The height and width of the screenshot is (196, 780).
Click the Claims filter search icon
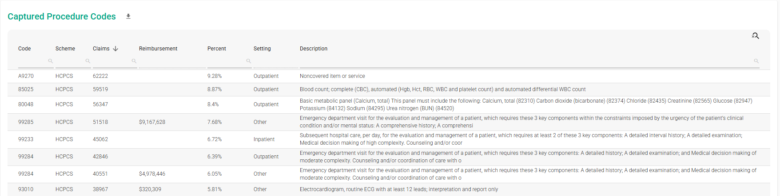point(134,61)
